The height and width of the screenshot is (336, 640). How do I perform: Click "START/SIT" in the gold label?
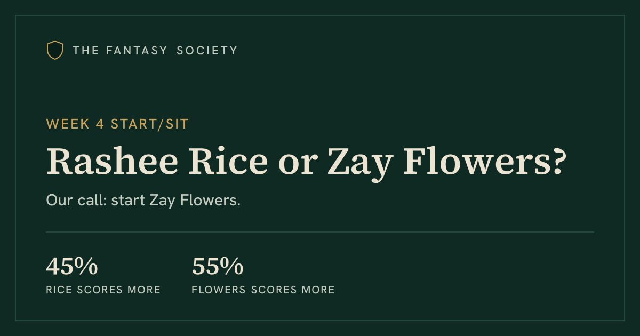point(149,124)
